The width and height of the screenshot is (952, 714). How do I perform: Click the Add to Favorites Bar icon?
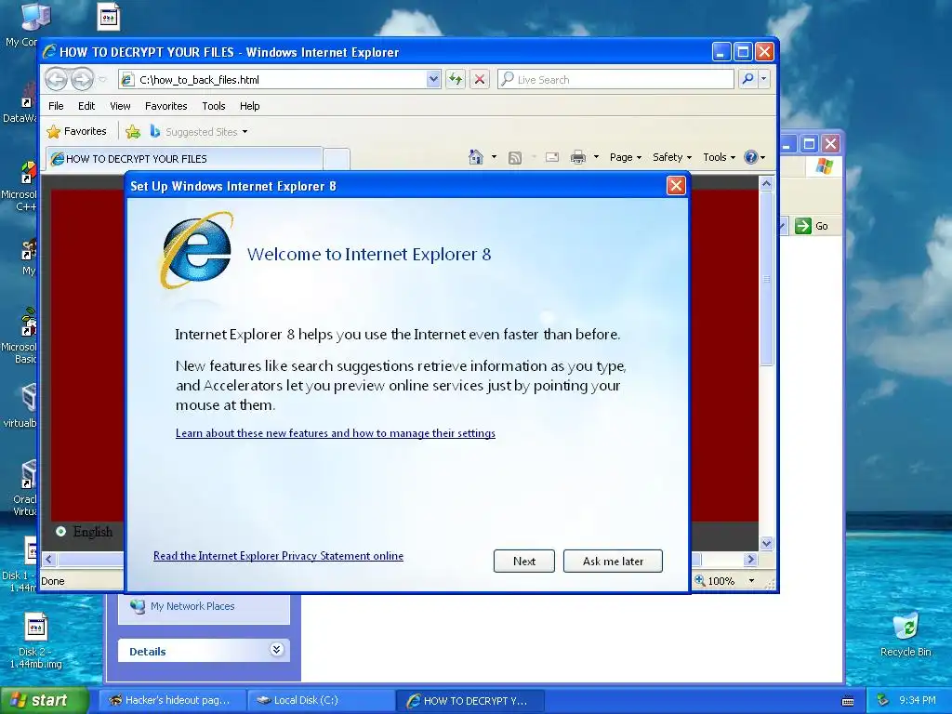point(133,131)
